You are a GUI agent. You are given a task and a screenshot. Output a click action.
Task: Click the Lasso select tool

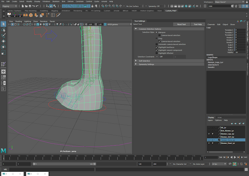(4, 29)
